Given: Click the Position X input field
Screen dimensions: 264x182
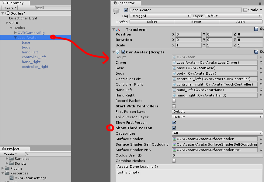Looking at the screenshot, I should tap(188, 34).
